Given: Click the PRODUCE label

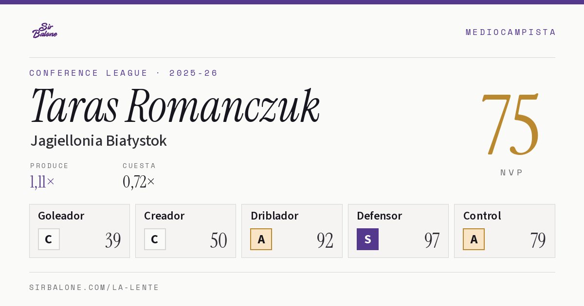Looking at the screenshot, I should (x=50, y=166).
